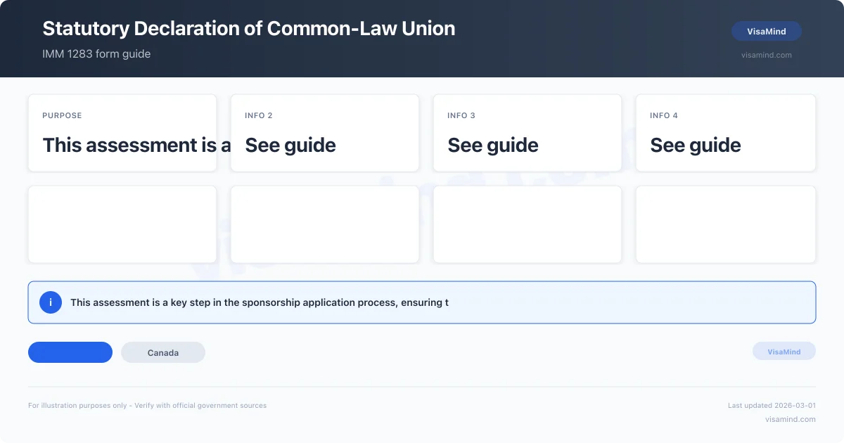The width and height of the screenshot is (844, 443).
Task: Click the blue info circle icon
Action: (x=51, y=302)
